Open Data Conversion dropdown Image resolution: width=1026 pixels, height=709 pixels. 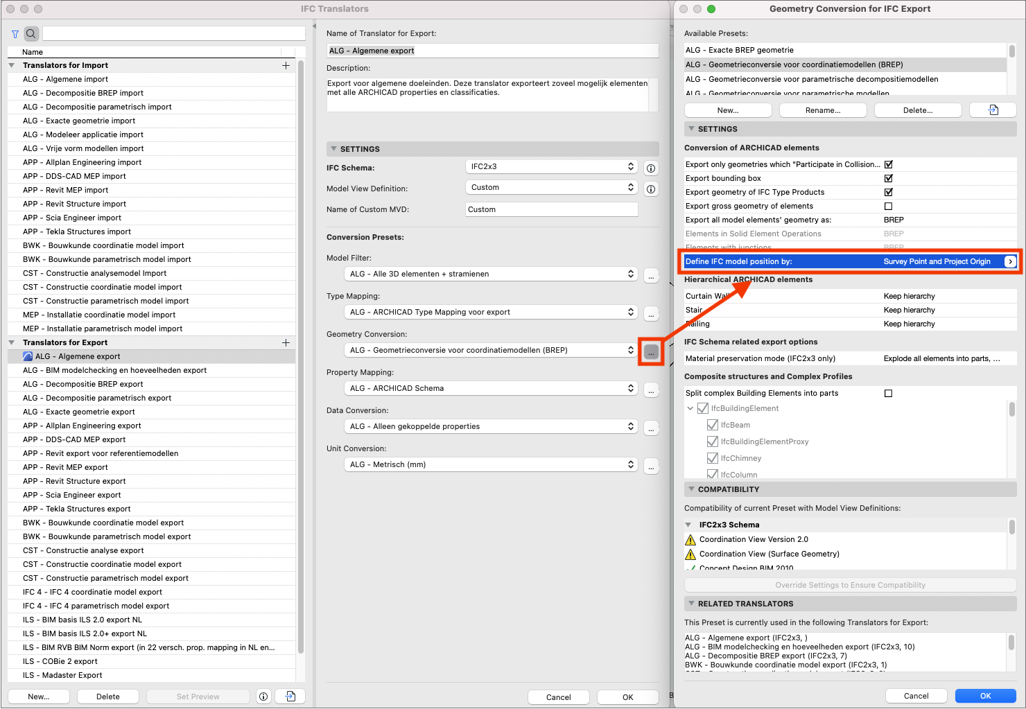(x=491, y=426)
